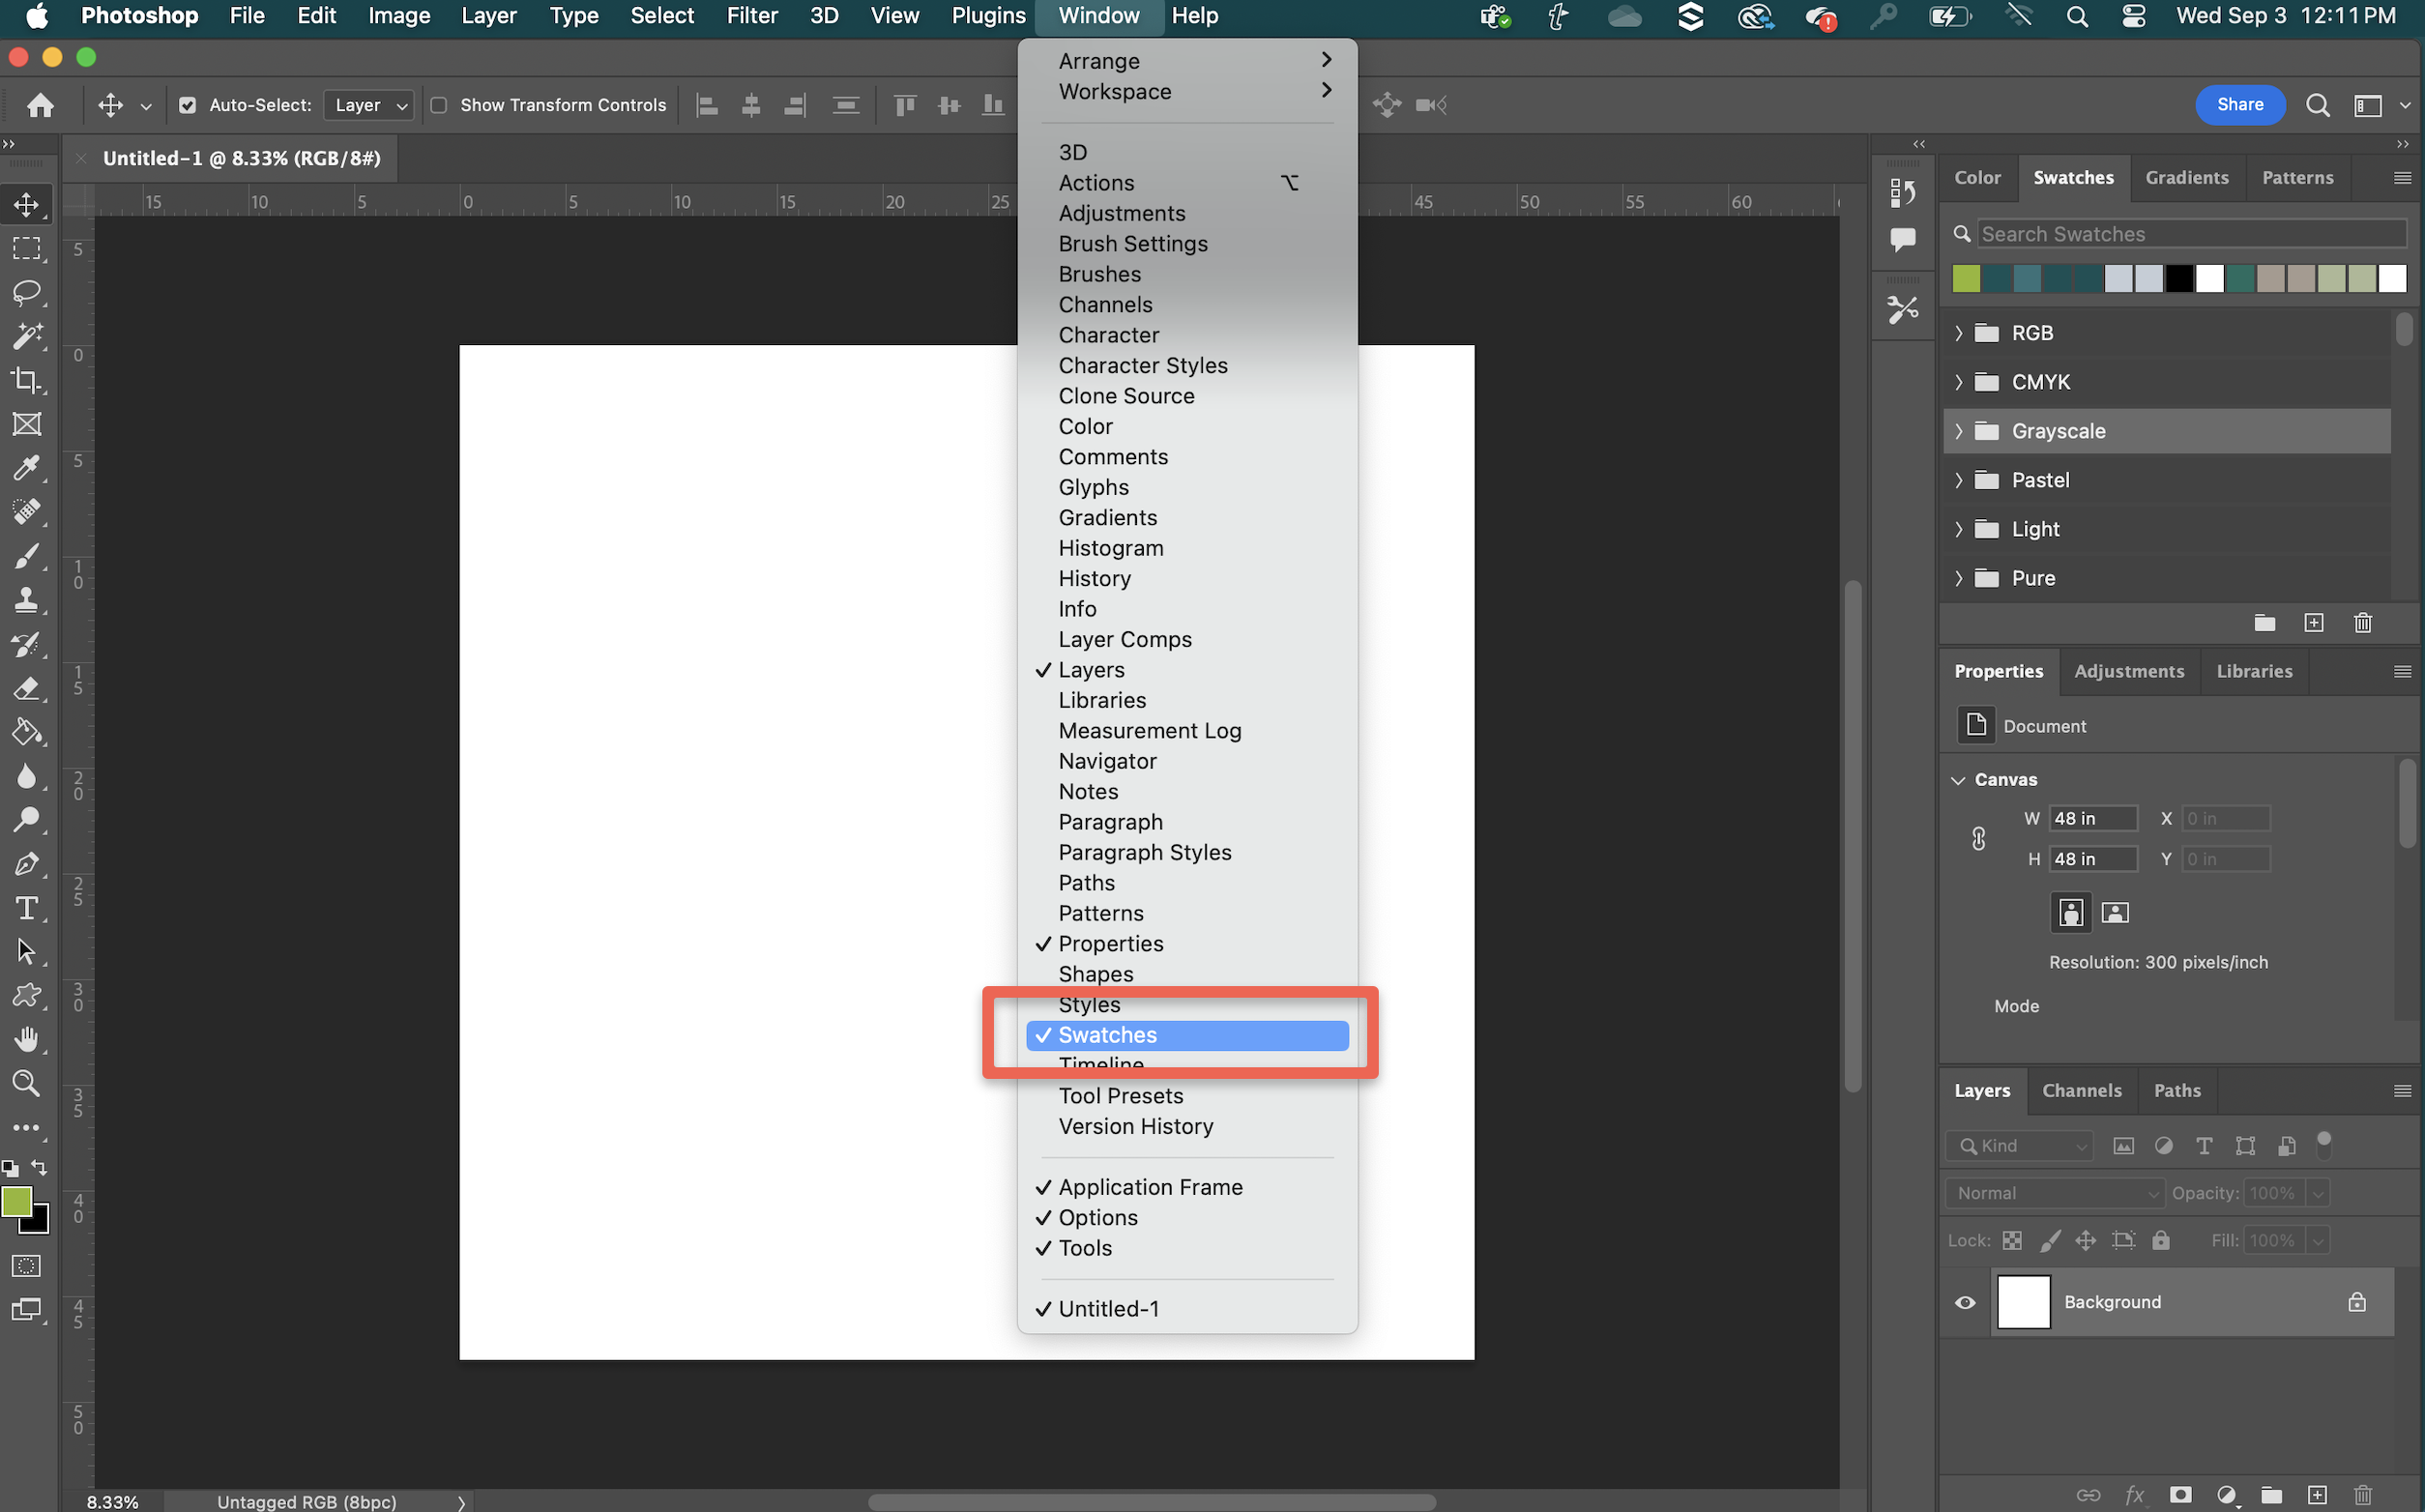Open the Normal blend mode dropdown

coord(2054,1193)
